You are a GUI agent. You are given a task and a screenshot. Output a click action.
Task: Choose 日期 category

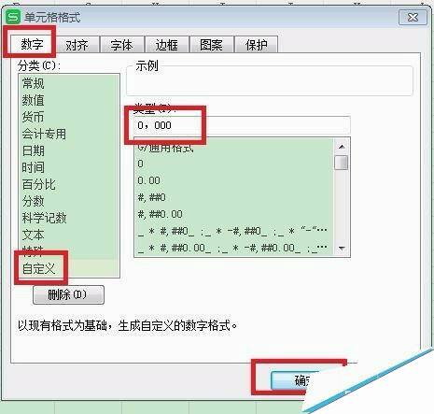tap(68, 150)
